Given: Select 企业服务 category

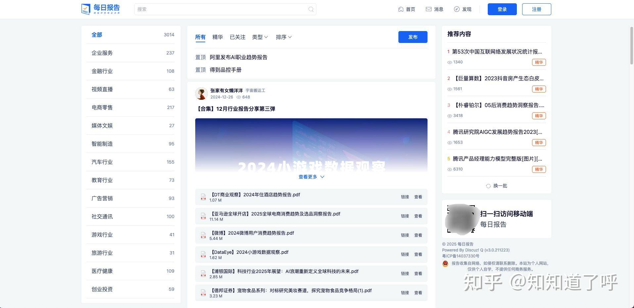Looking at the screenshot, I should click(131, 53).
